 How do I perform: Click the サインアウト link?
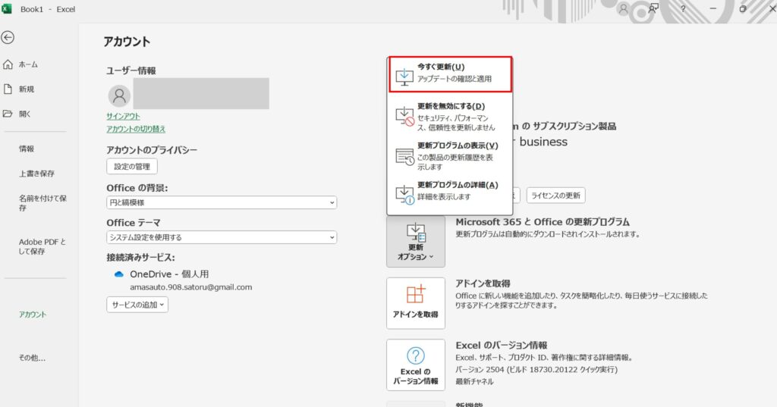point(123,116)
